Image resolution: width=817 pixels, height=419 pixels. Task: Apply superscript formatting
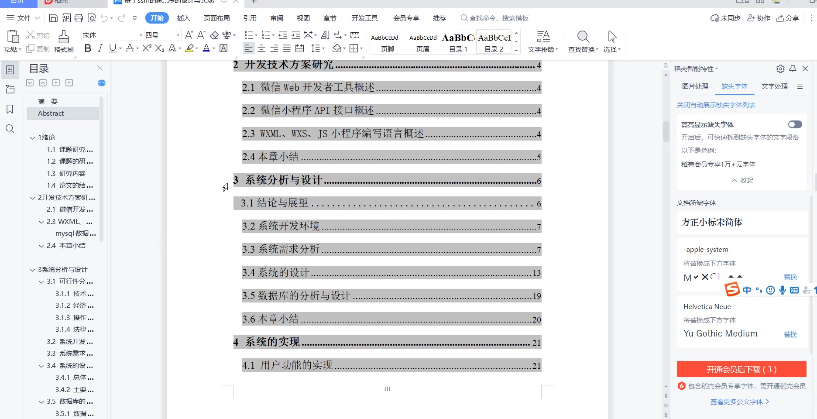147,48
